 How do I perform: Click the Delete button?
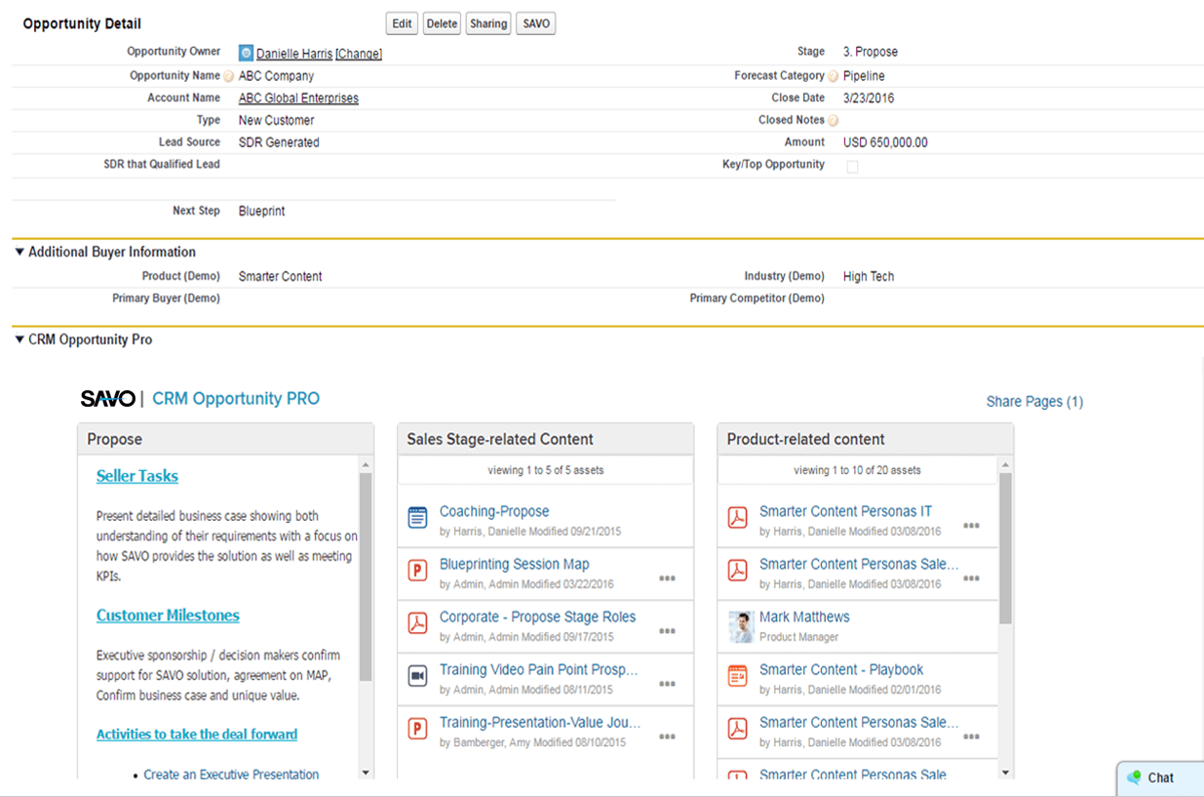point(442,23)
